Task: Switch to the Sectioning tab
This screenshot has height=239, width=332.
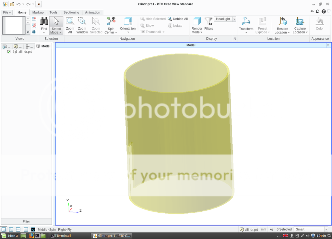Action: pos(71,12)
